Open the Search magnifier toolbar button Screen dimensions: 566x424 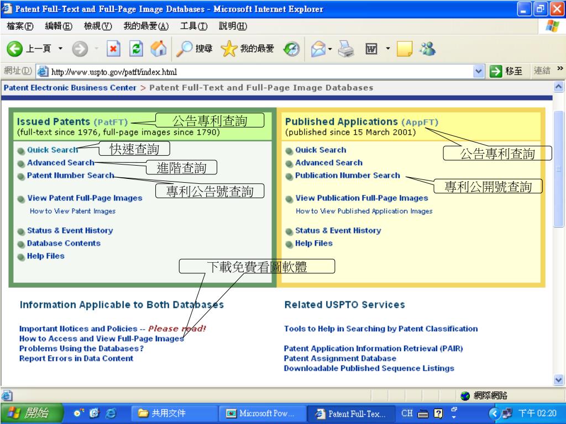[x=194, y=49]
